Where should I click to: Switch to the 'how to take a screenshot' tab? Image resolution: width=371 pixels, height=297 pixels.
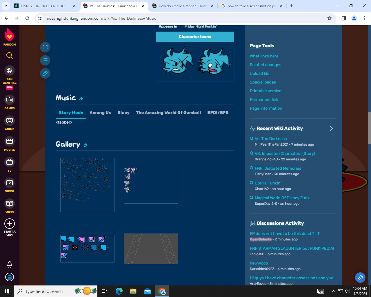[x=252, y=6]
